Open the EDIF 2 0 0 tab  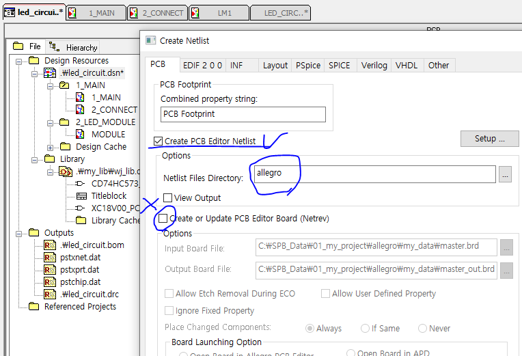(203, 66)
